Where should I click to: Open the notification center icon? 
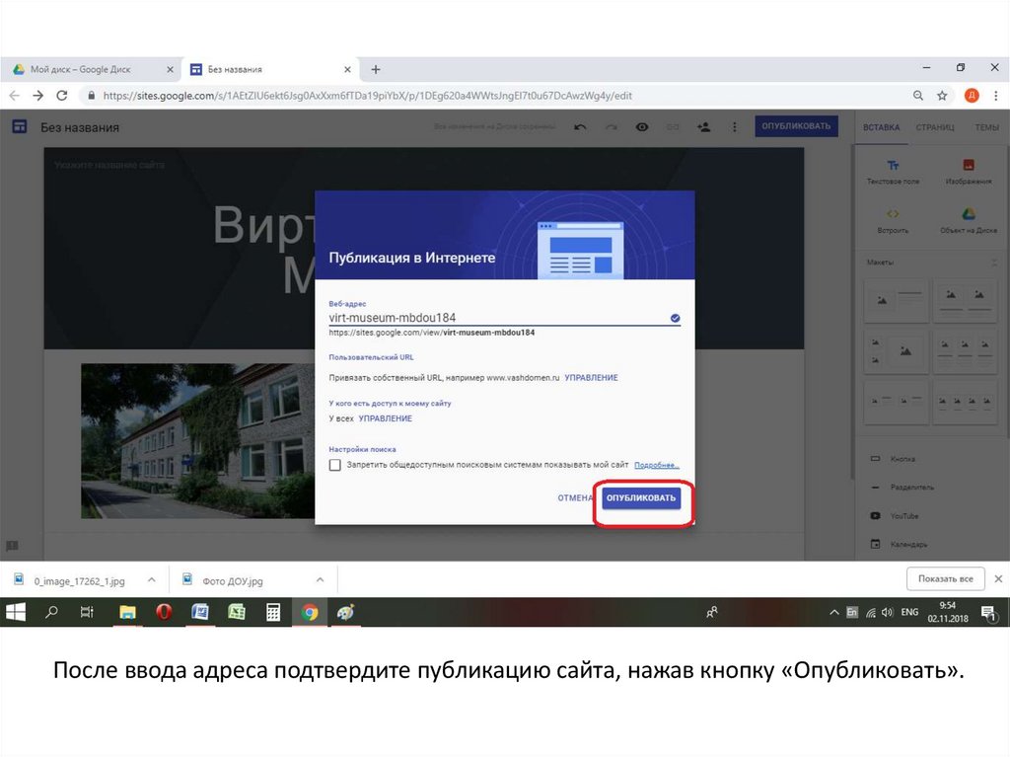[988, 613]
